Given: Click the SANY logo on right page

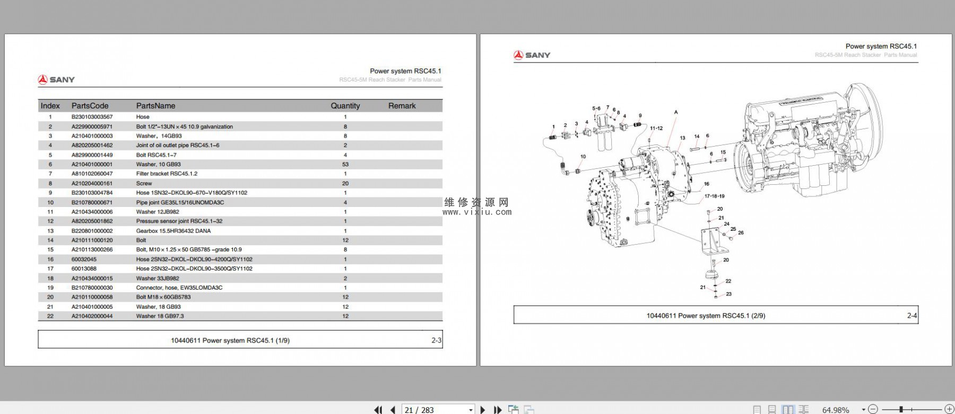Looking at the screenshot, I should pos(532,55).
